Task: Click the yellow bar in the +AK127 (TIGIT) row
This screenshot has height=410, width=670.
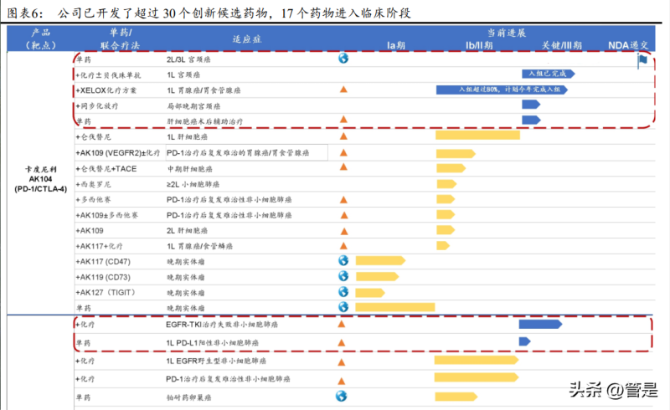Action: click(370, 293)
